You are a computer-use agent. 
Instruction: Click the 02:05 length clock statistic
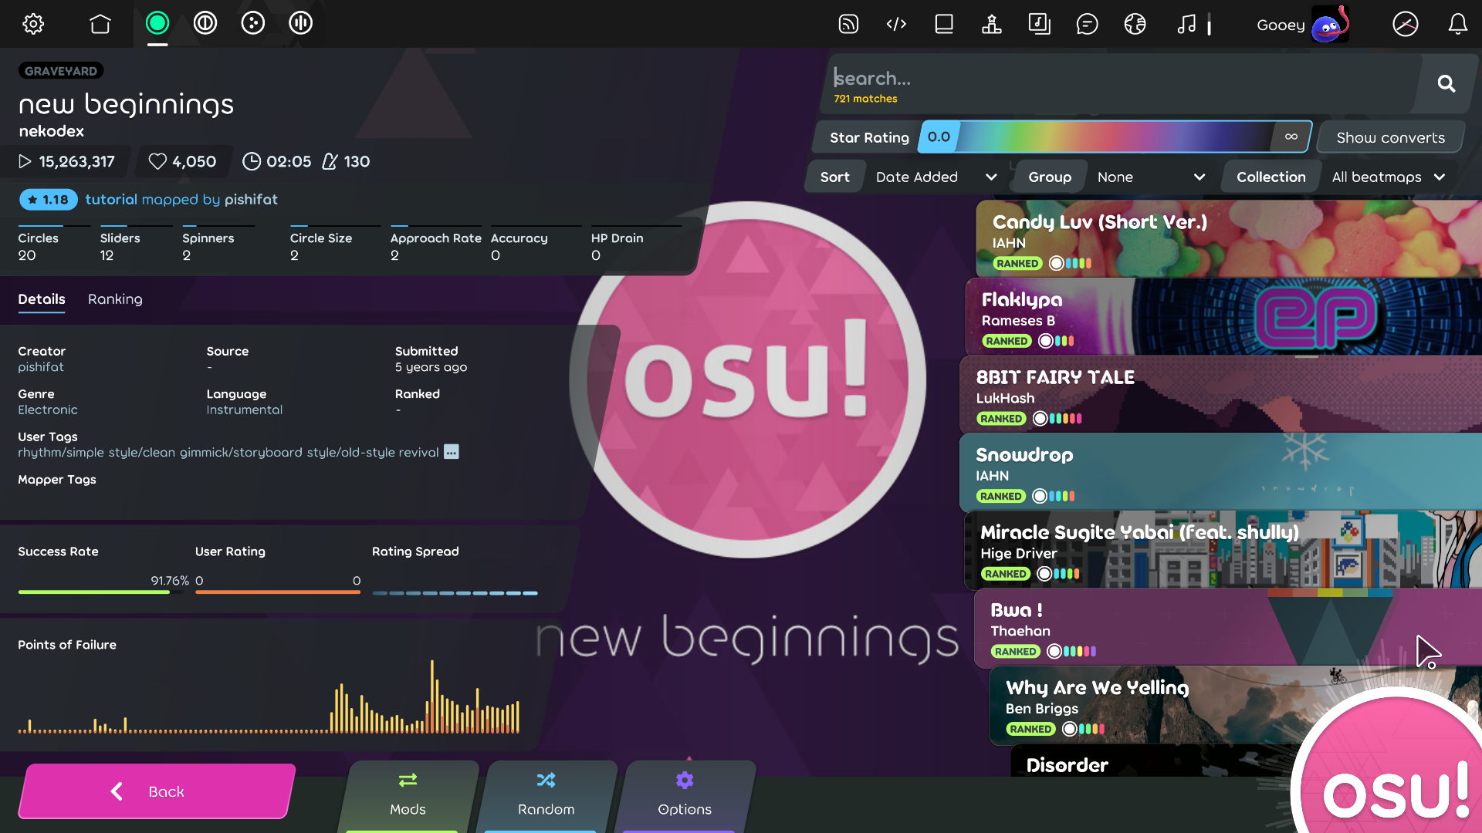(276, 161)
